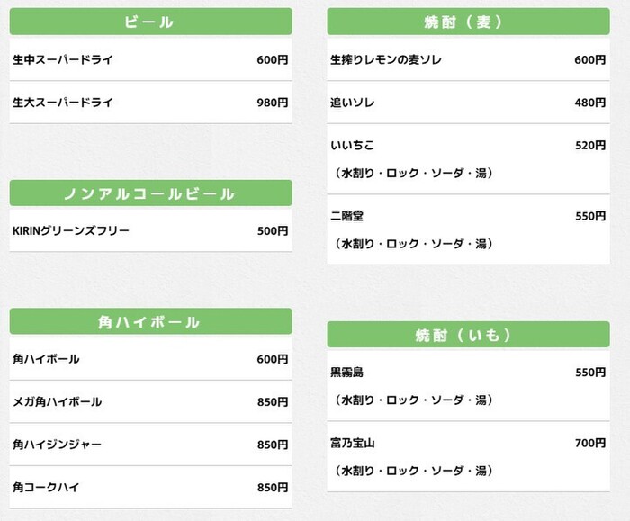Click serving options text under 黒霧島
The image size is (630, 521).
click(x=415, y=400)
